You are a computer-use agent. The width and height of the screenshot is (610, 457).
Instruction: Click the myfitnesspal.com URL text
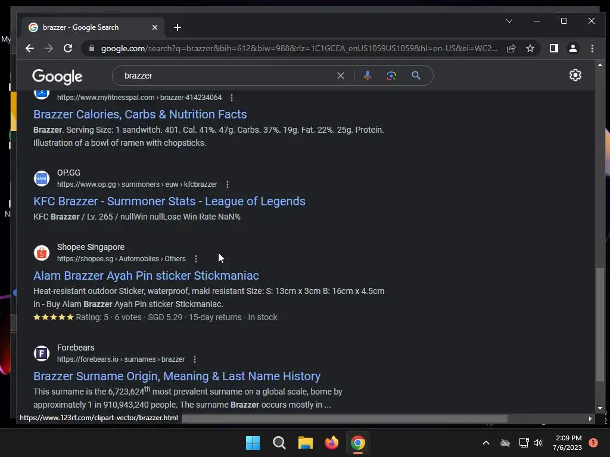coord(139,98)
